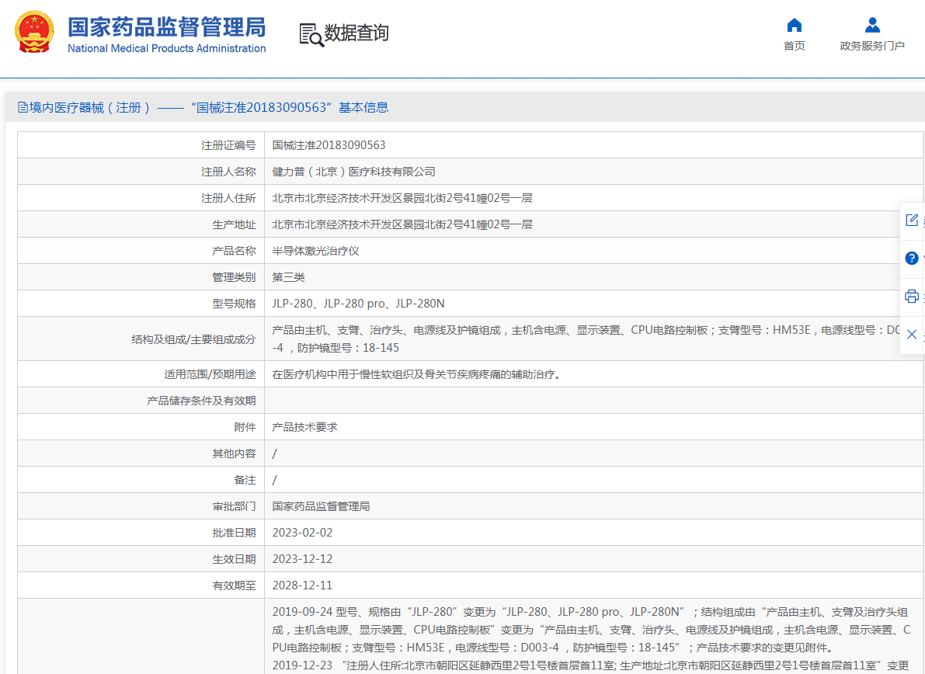Click model values JLP-280、JLP-280 pro、JLP-280N
This screenshot has height=674, width=925.
point(358,304)
